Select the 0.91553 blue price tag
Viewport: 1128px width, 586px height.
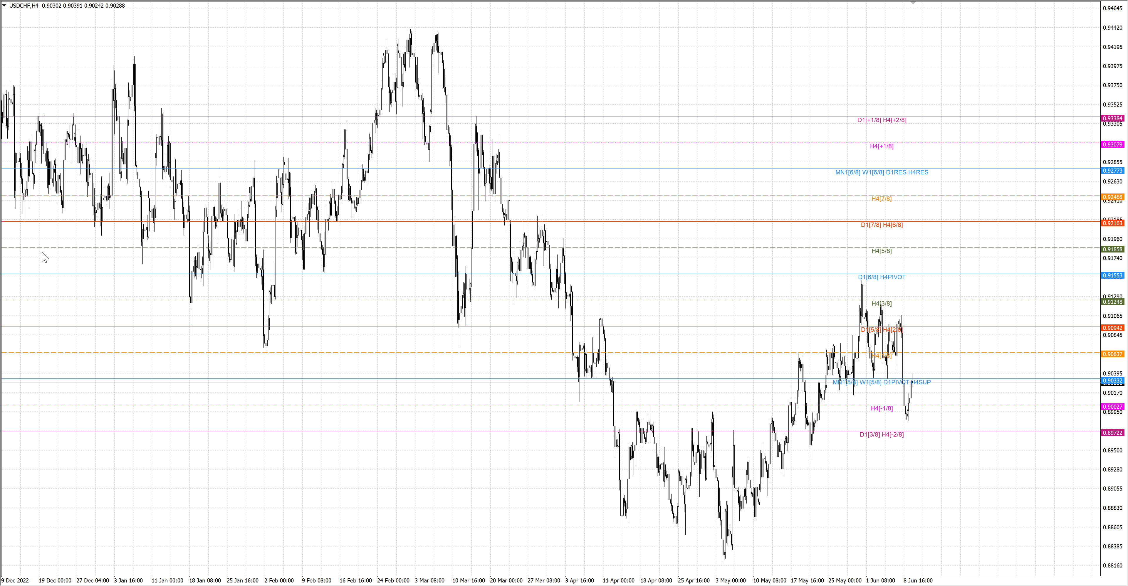tap(1112, 276)
